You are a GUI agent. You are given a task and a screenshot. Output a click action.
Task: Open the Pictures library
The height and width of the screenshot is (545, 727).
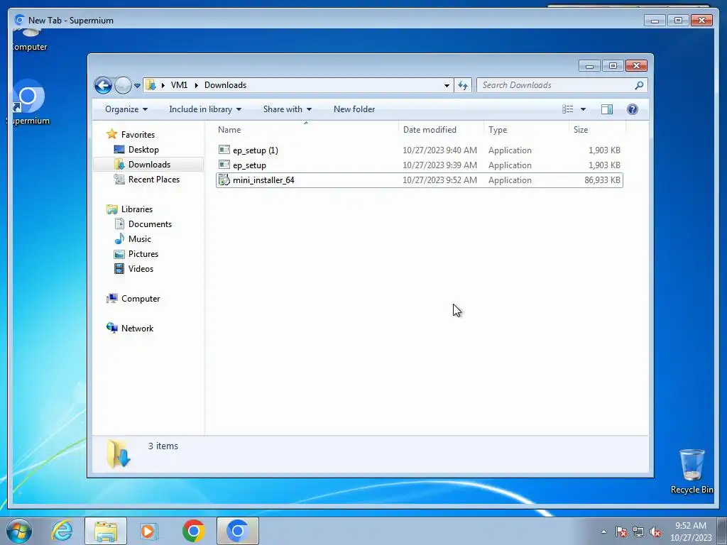coord(143,254)
